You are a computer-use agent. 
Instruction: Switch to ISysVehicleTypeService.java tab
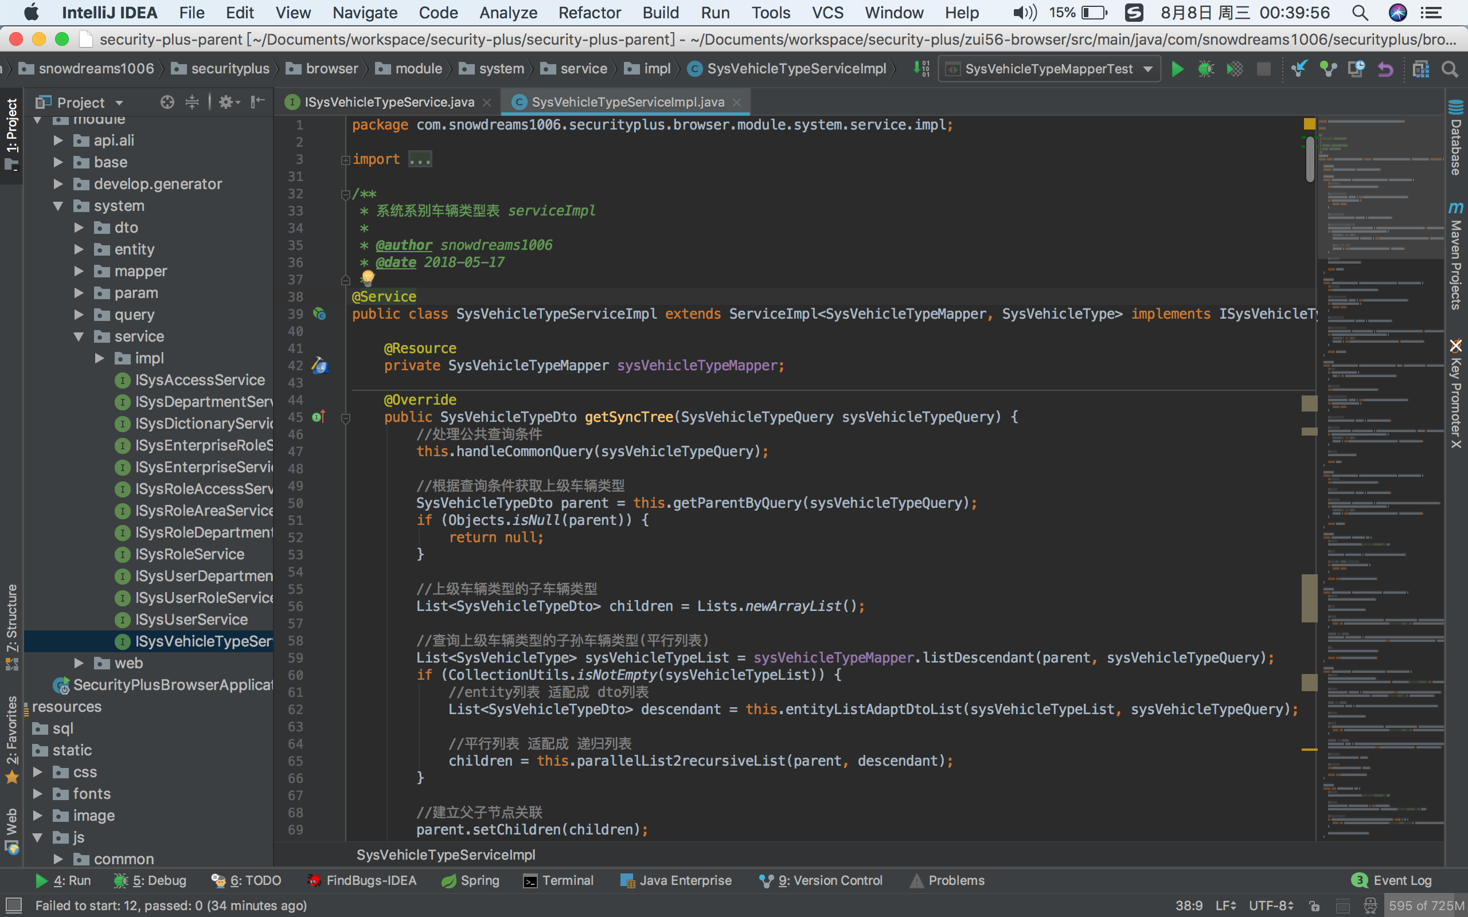(x=388, y=102)
